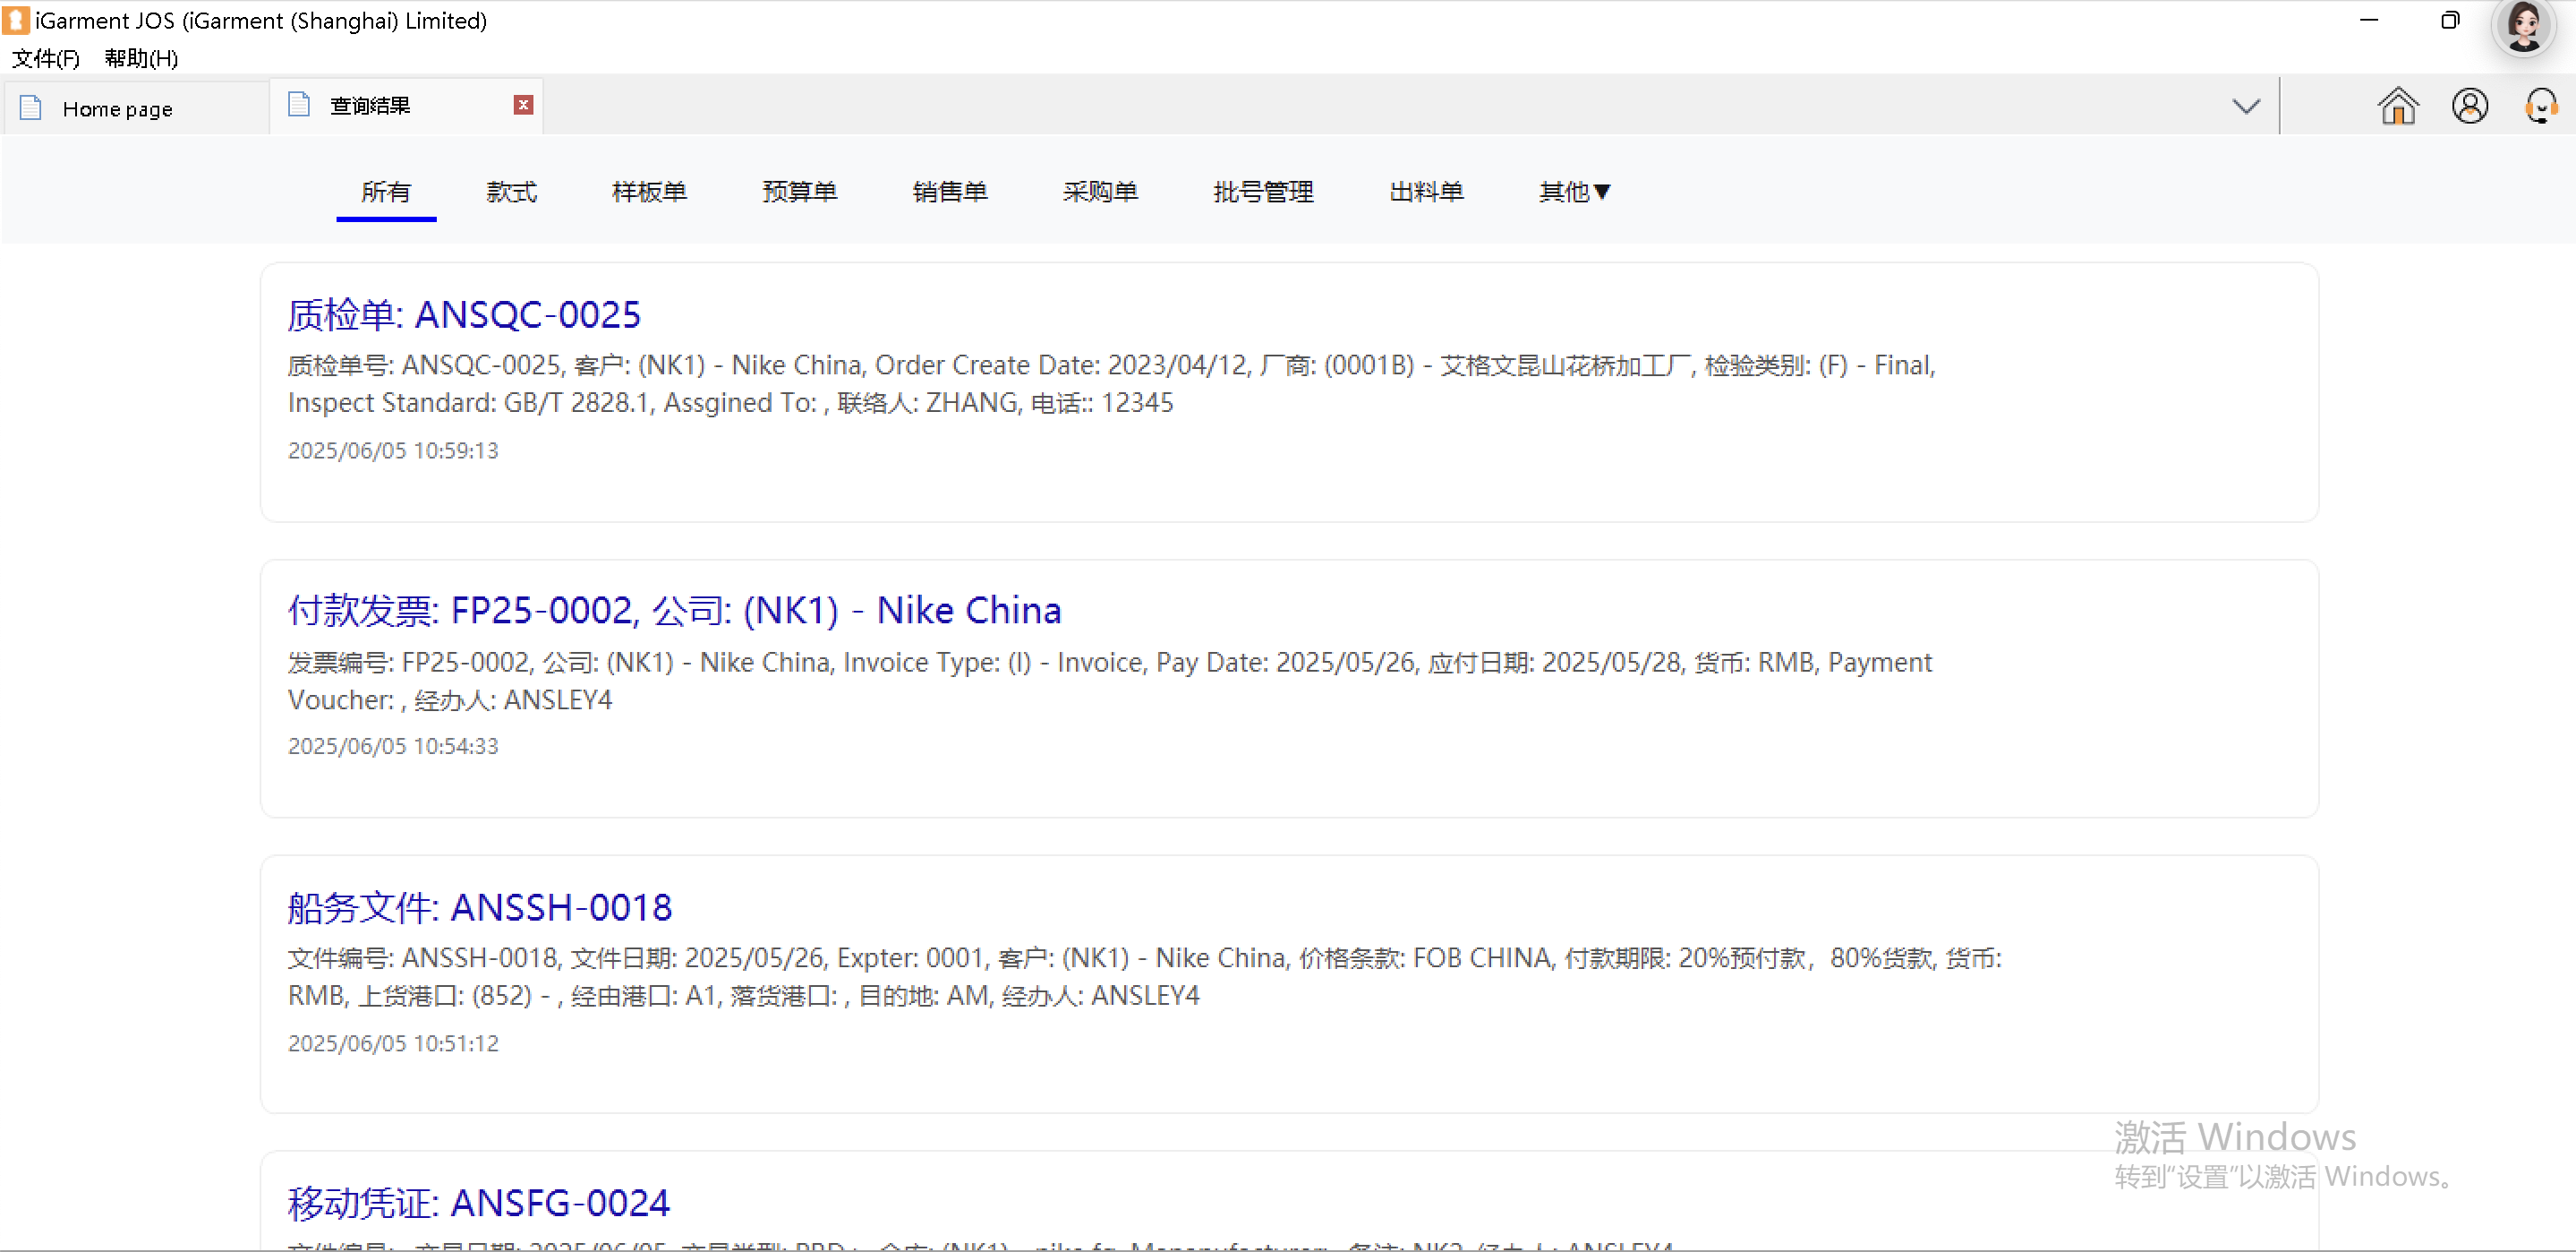Screen dimensions: 2576x1252
Task: Select the 款式 filter tab
Action: pyautogui.click(x=511, y=191)
